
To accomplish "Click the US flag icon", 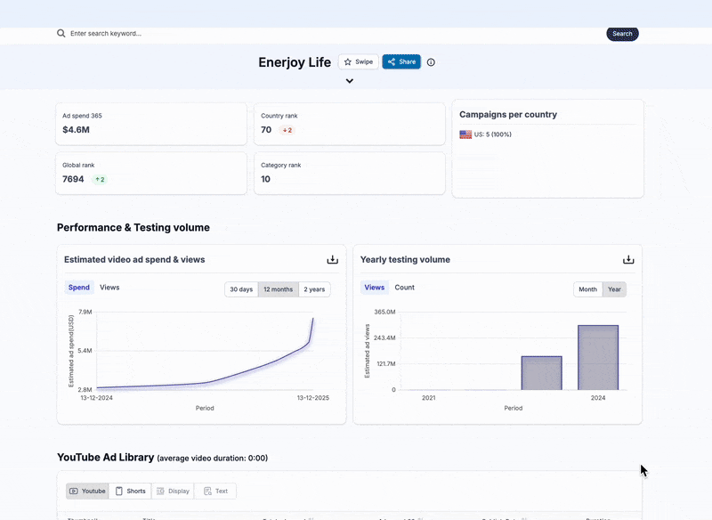I will pos(465,134).
